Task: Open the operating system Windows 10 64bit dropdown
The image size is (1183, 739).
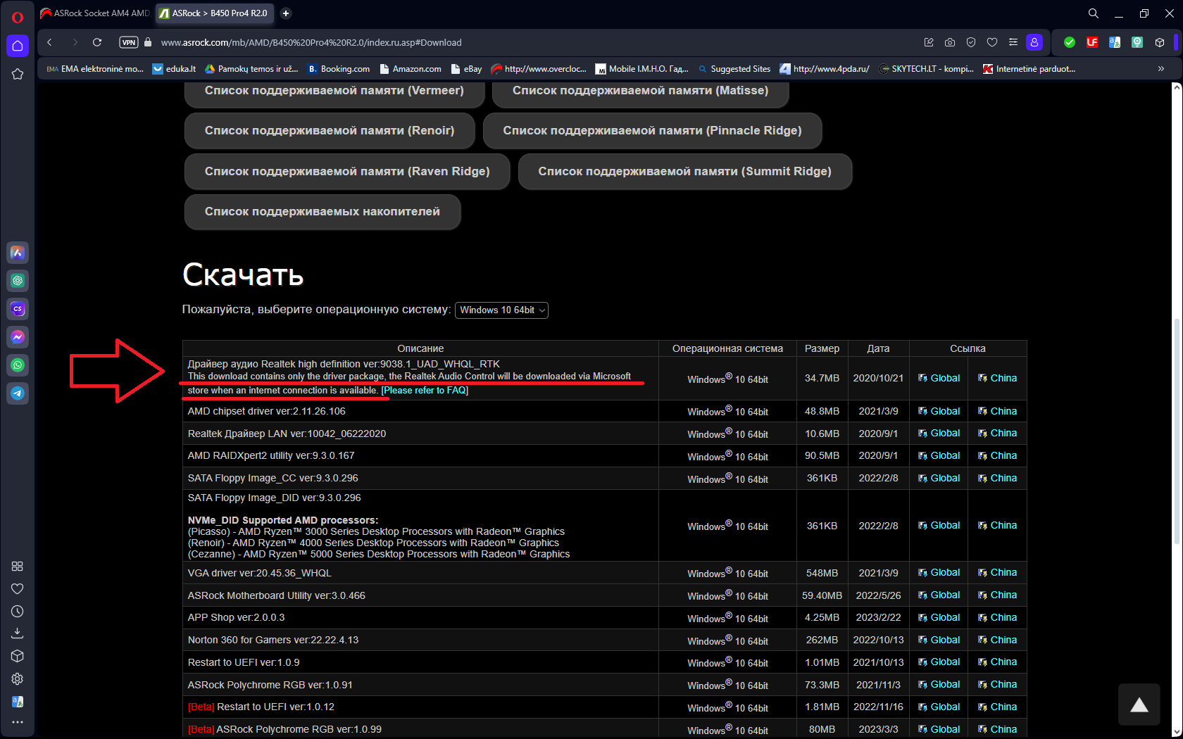Action: point(501,310)
